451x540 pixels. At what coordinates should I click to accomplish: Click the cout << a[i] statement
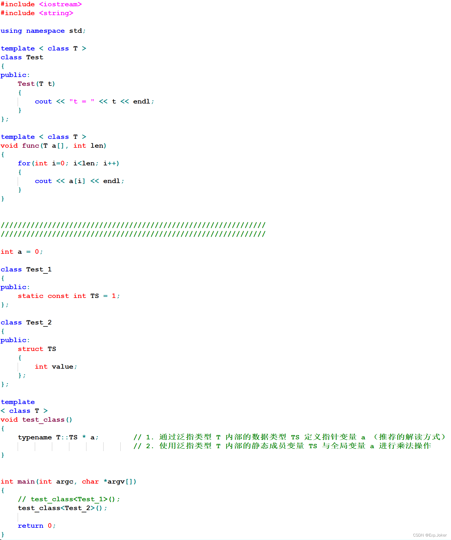79,181
